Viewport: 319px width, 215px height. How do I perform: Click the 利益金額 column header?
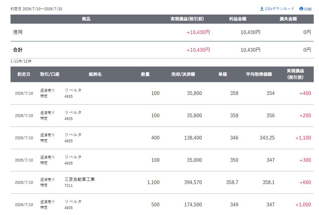238,19
